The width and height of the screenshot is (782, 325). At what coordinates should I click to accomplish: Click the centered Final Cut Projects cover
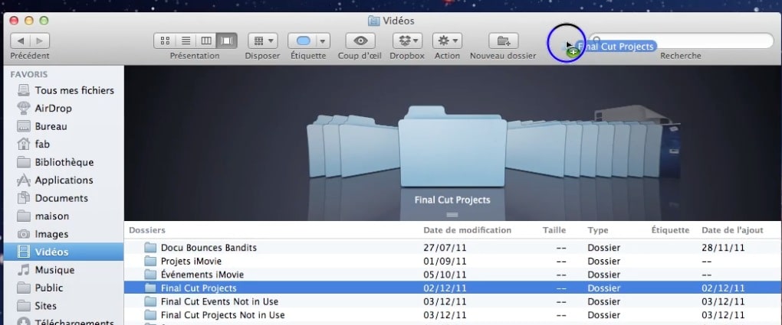pos(452,147)
